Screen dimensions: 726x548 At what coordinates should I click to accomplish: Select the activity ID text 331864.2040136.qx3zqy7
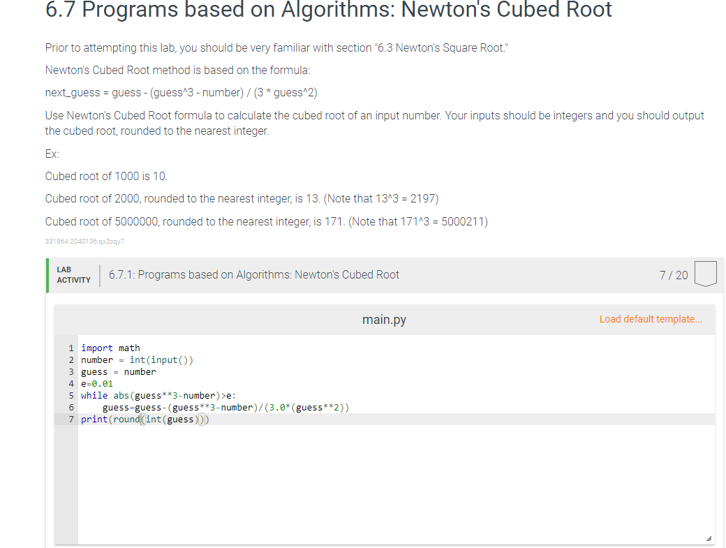click(84, 241)
